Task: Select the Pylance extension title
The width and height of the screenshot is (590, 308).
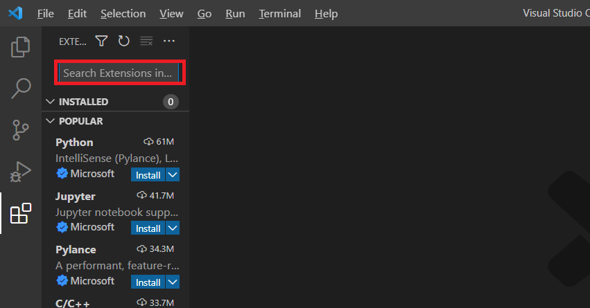Action: (x=76, y=250)
